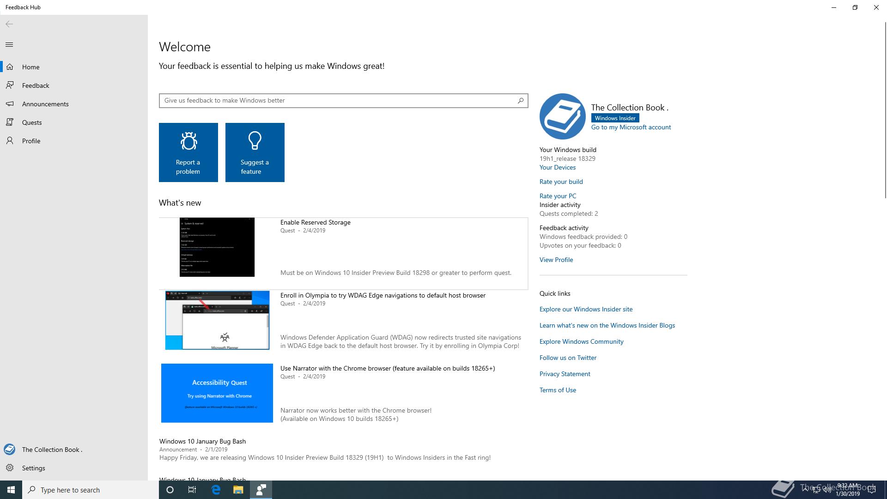The height and width of the screenshot is (499, 887).
Task: Open Explore our Windows Insider site link
Action: click(586, 309)
